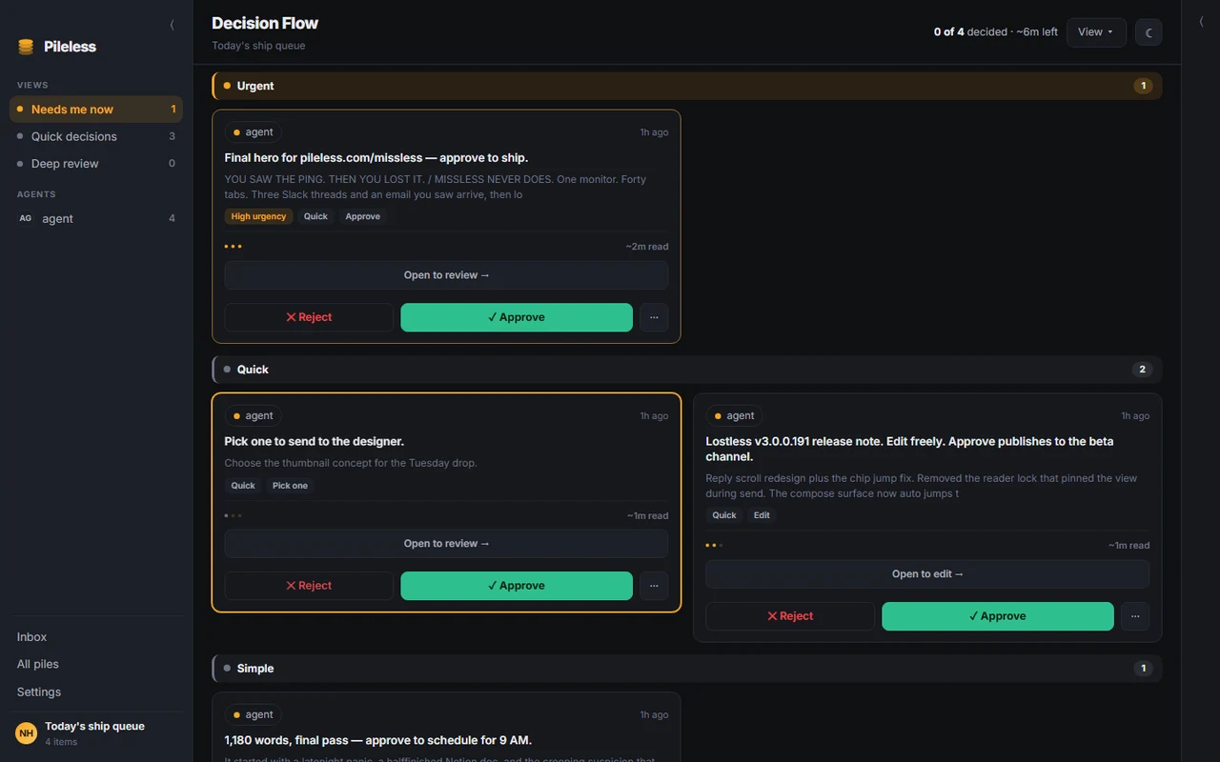Screen dimensions: 1220x762
Task: Click agent chip on designer card
Action: click(x=253, y=416)
